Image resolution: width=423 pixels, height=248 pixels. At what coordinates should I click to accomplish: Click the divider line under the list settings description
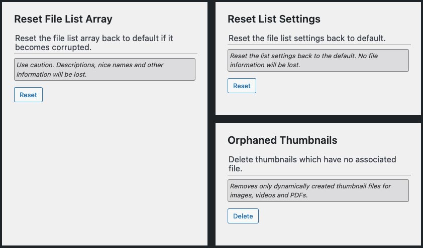(319, 45)
